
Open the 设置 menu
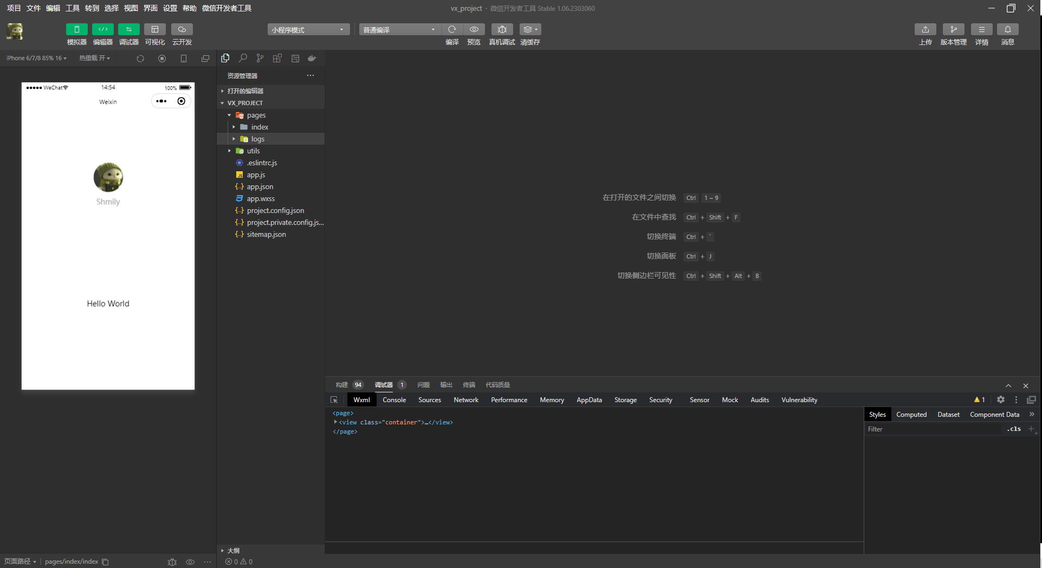click(170, 8)
